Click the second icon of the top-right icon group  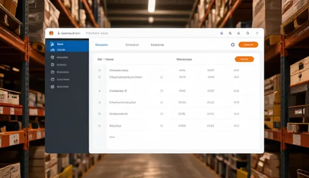click(x=230, y=33)
